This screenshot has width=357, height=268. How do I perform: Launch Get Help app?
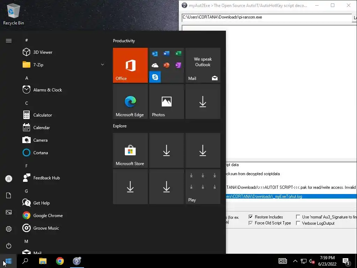[x=64, y=203]
